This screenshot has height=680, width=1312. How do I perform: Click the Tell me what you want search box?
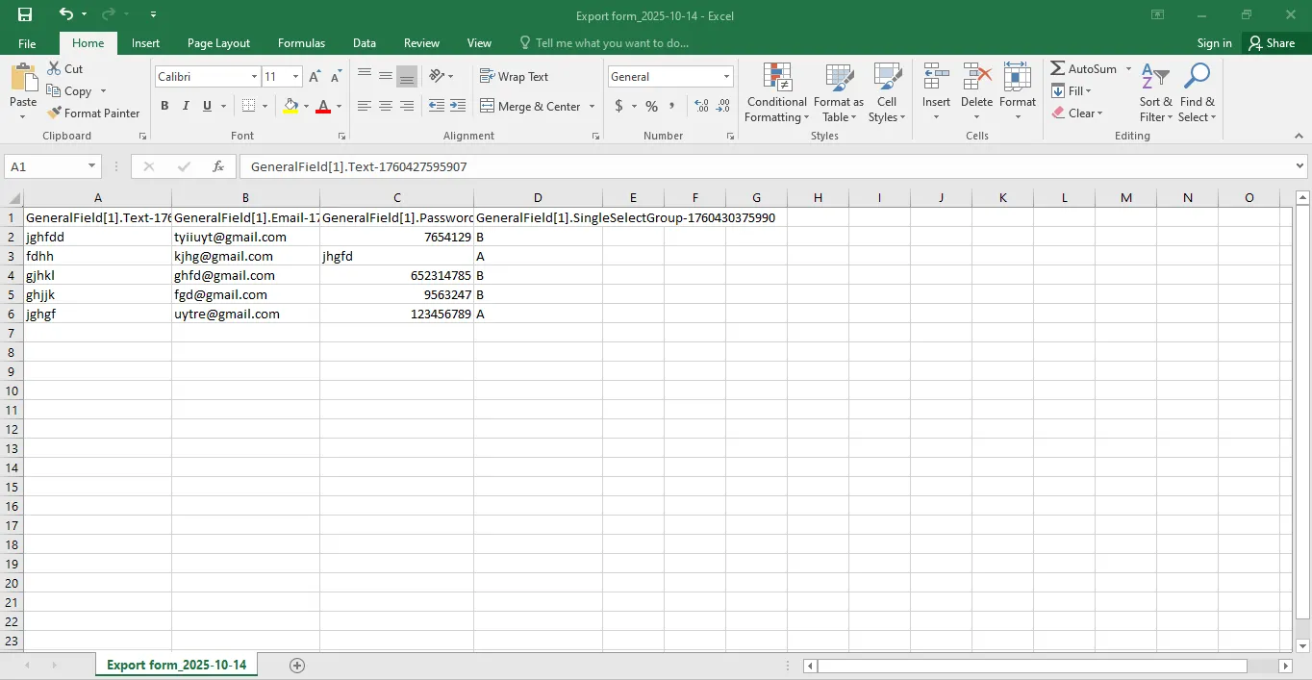(x=604, y=43)
